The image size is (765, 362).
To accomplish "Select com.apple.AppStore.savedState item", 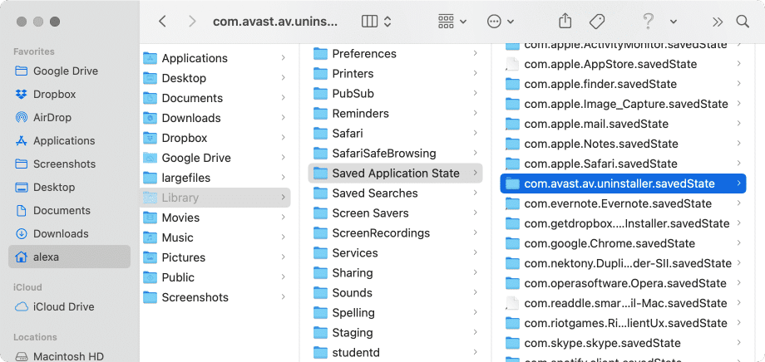I will (x=624, y=64).
